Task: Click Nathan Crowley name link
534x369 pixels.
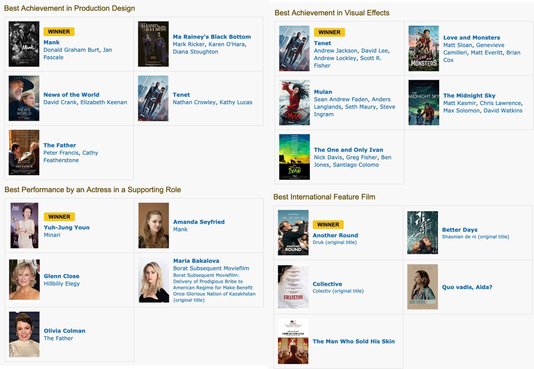Action: click(194, 102)
